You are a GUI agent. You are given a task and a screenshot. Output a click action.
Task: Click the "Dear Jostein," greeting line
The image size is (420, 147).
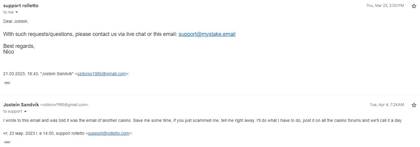(x=16, y=21)
